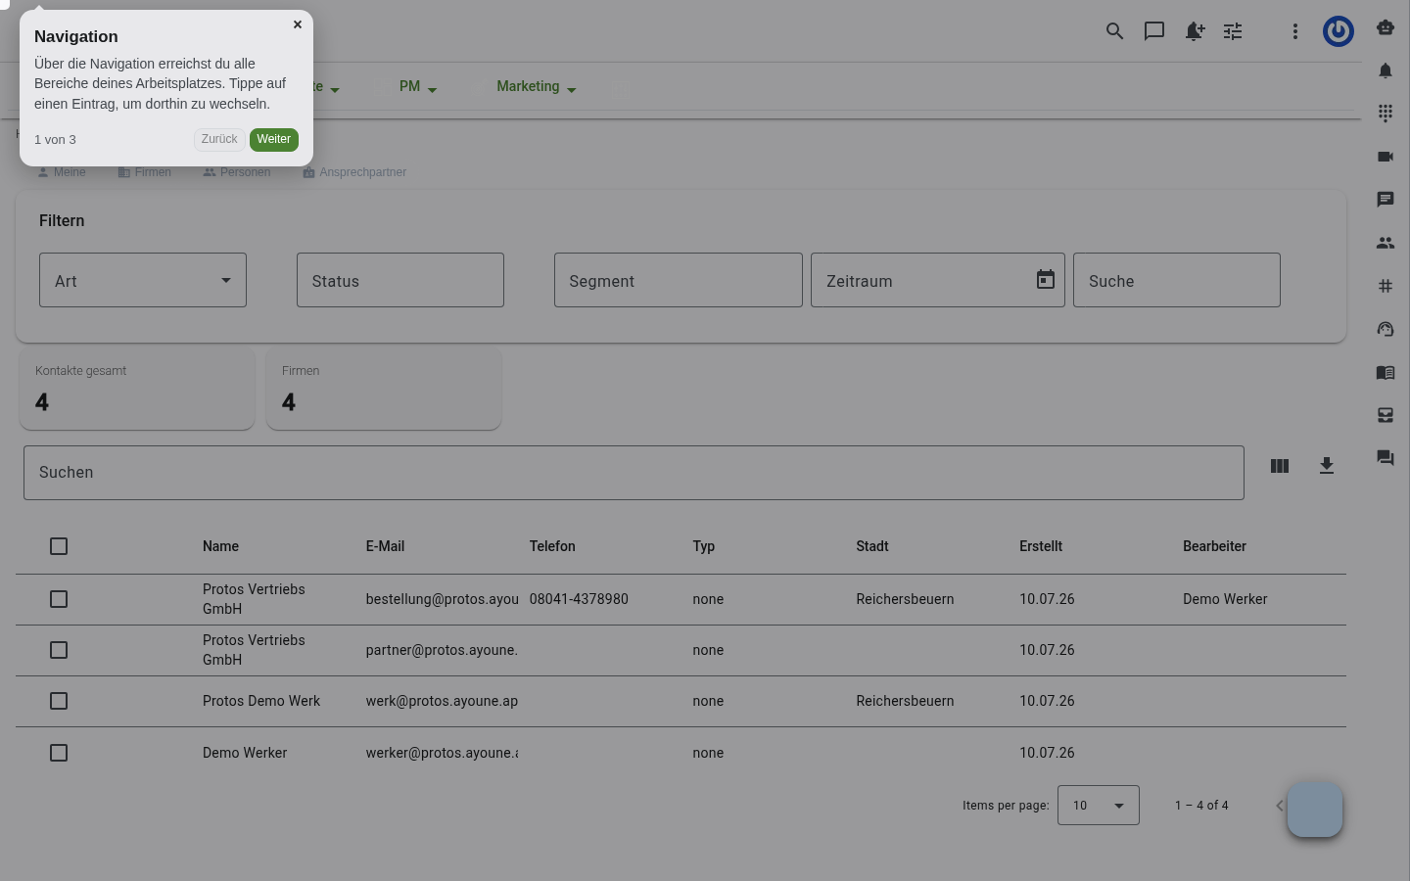Select the Protos Demo Werk row checkbox
Screen dimensions: 1410x881
click(59, 701)
